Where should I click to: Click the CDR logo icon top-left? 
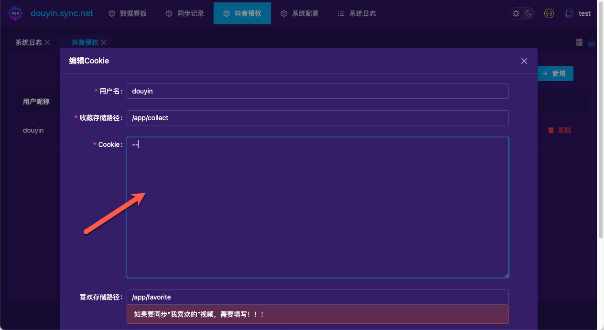click(x=15, y=13)
